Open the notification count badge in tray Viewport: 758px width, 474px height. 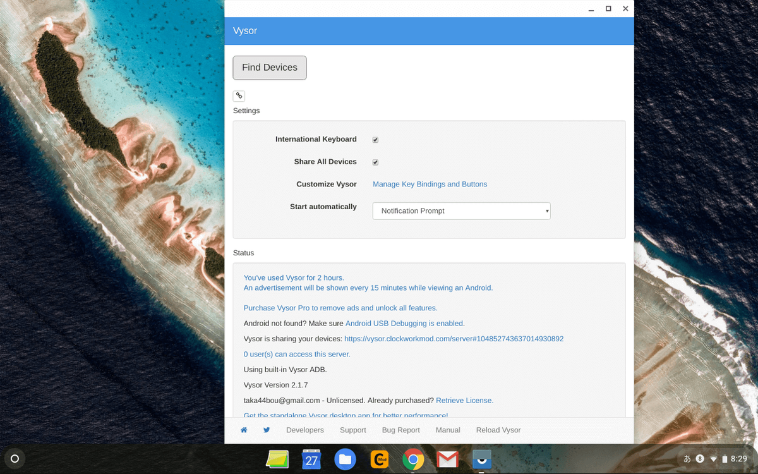pyautogui.click(x=700, y=459)
